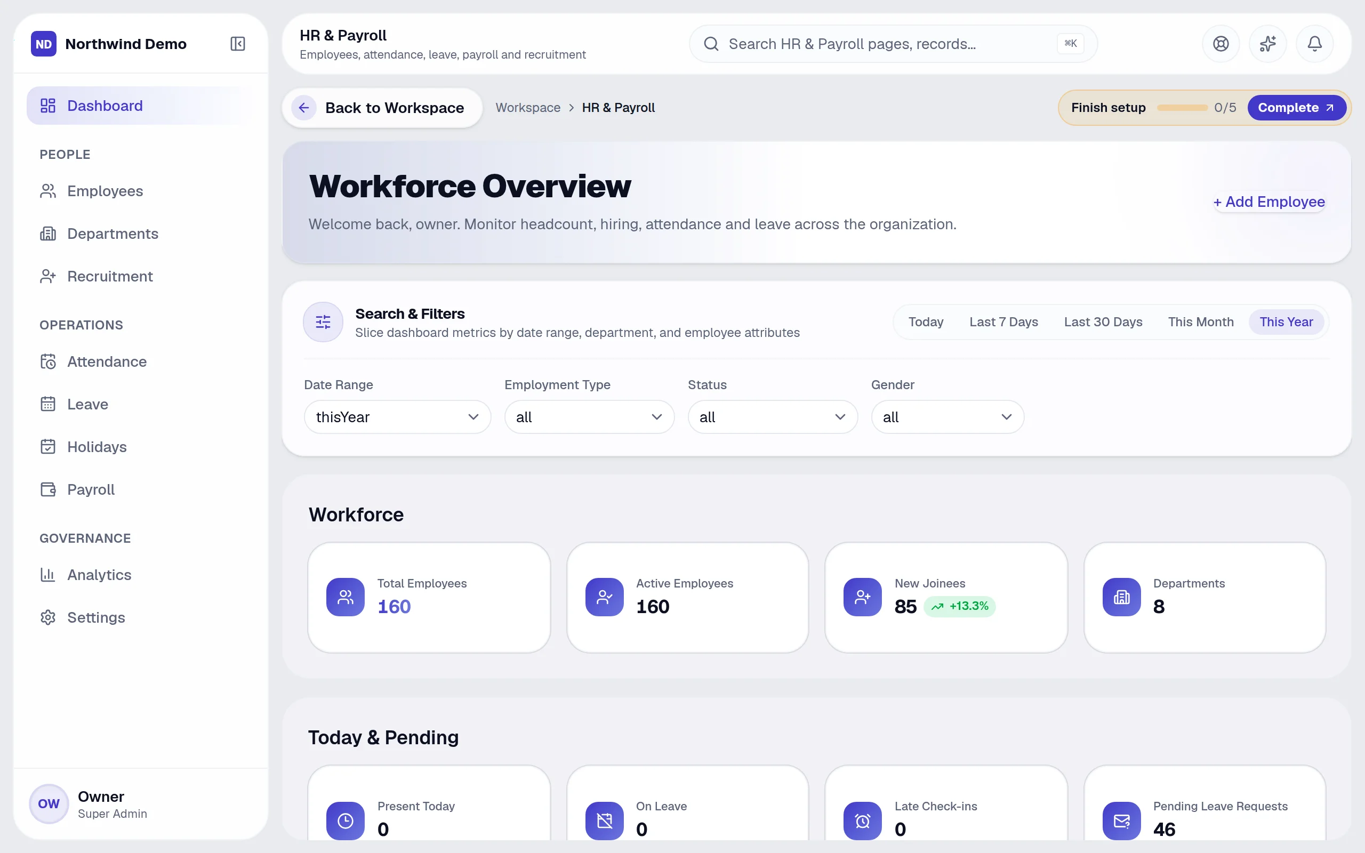Select the Last 7 Days tab

click(1003, 321)
